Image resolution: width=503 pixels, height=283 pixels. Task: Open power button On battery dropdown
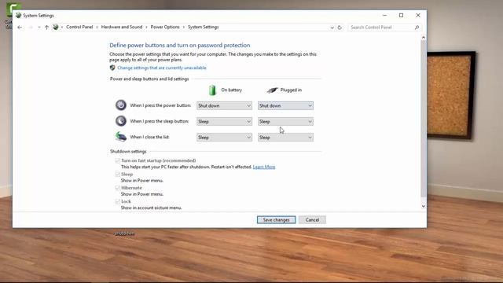coord(224,105)
